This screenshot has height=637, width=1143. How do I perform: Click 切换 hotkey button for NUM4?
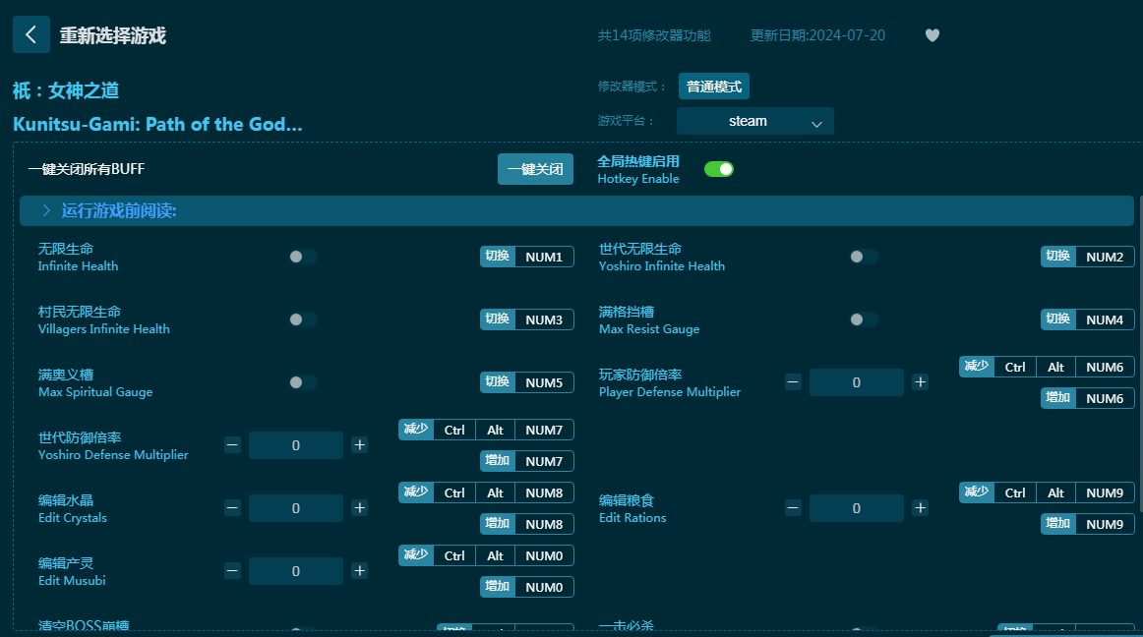tap(1057, 319)
